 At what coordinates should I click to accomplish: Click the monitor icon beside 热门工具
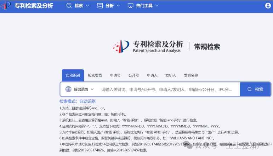click(x=130, y=6)
